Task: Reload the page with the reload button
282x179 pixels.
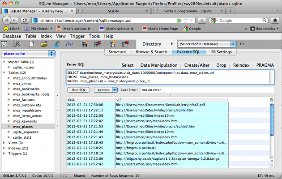Action: pyautogui.click(x=25, y=20)
